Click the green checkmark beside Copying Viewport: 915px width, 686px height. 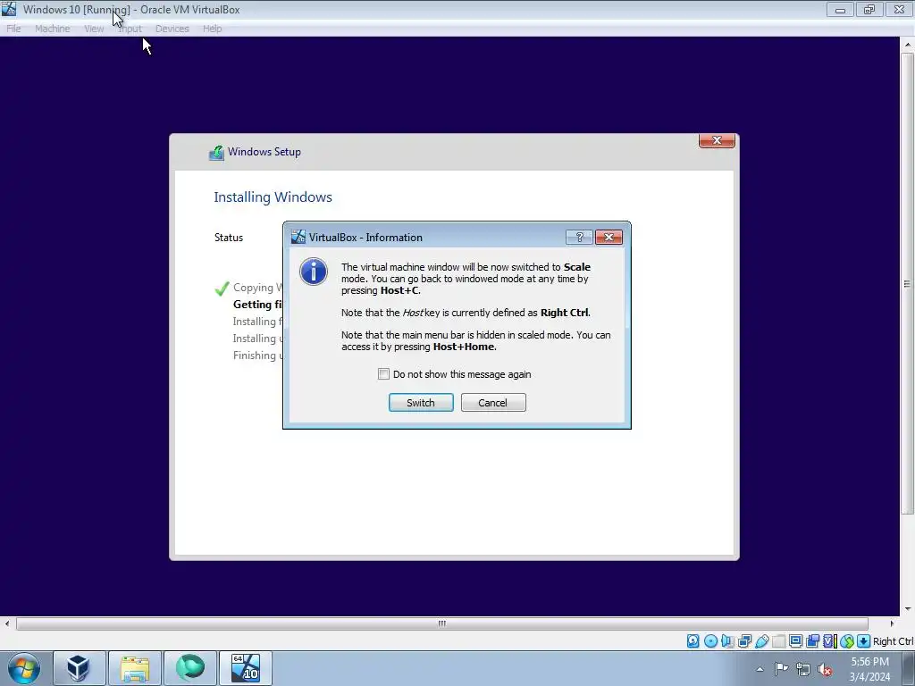222,289
